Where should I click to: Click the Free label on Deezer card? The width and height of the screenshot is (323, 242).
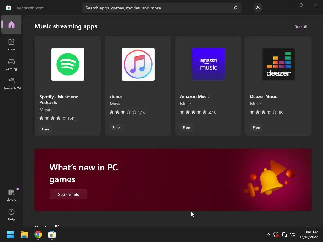(x=256, y=128)
